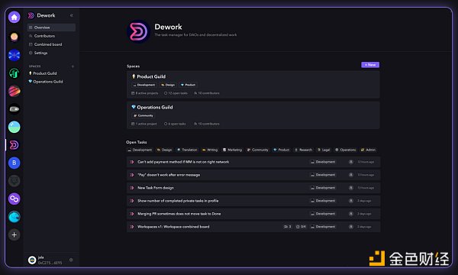Open user settings gear beside jala profile

pyautogui.click(x=71, y=260)
